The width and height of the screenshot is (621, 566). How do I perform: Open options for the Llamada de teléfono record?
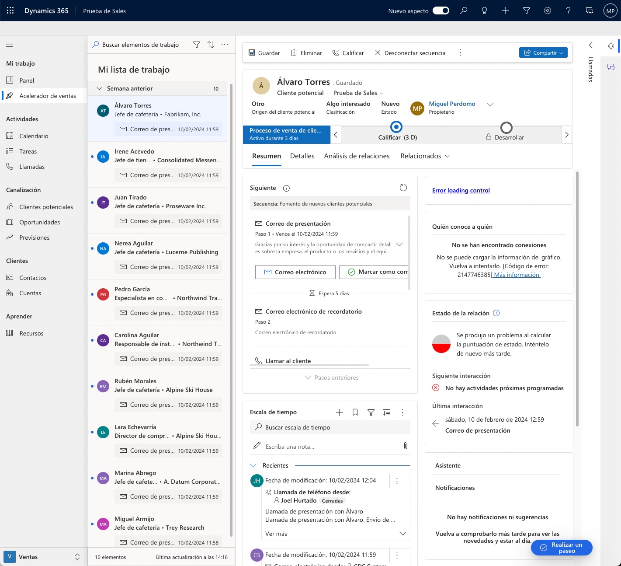[x=397, y=481]
